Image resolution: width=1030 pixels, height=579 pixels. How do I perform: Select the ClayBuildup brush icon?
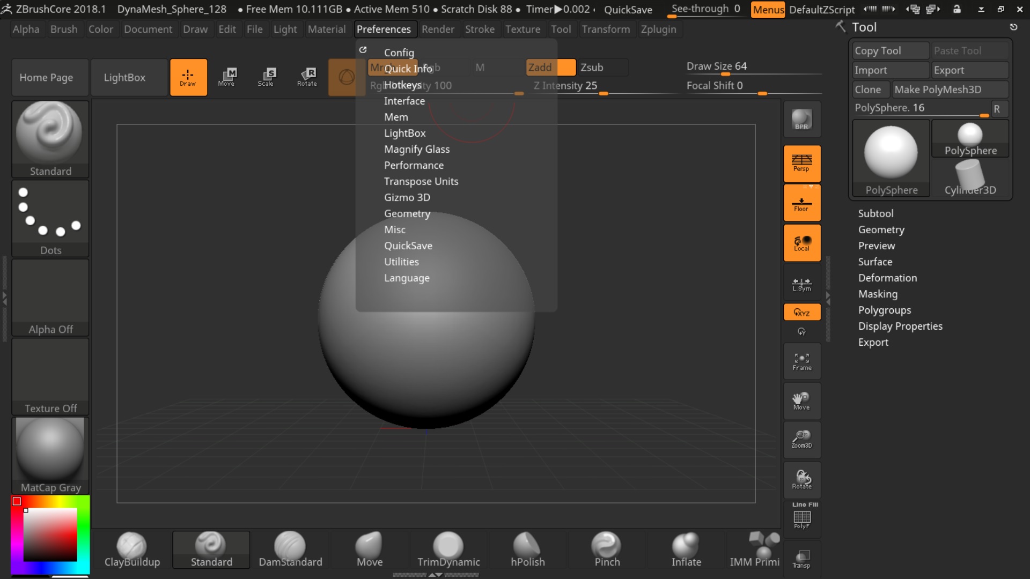click(132, 550)
